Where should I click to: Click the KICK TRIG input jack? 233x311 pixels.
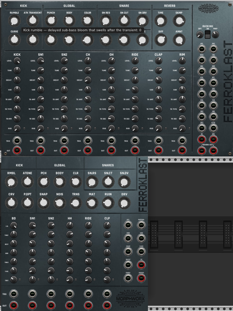(x=17, y=141)
